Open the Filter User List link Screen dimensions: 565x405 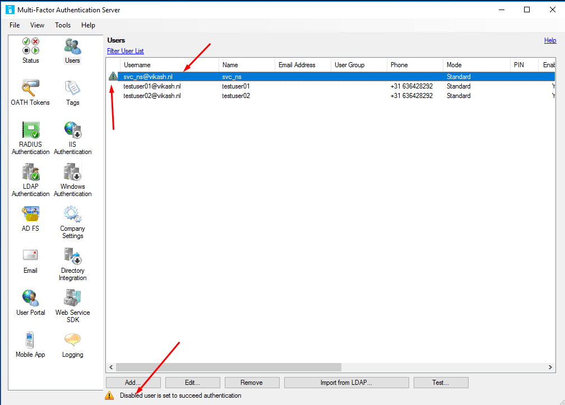(x=126, y=51)
